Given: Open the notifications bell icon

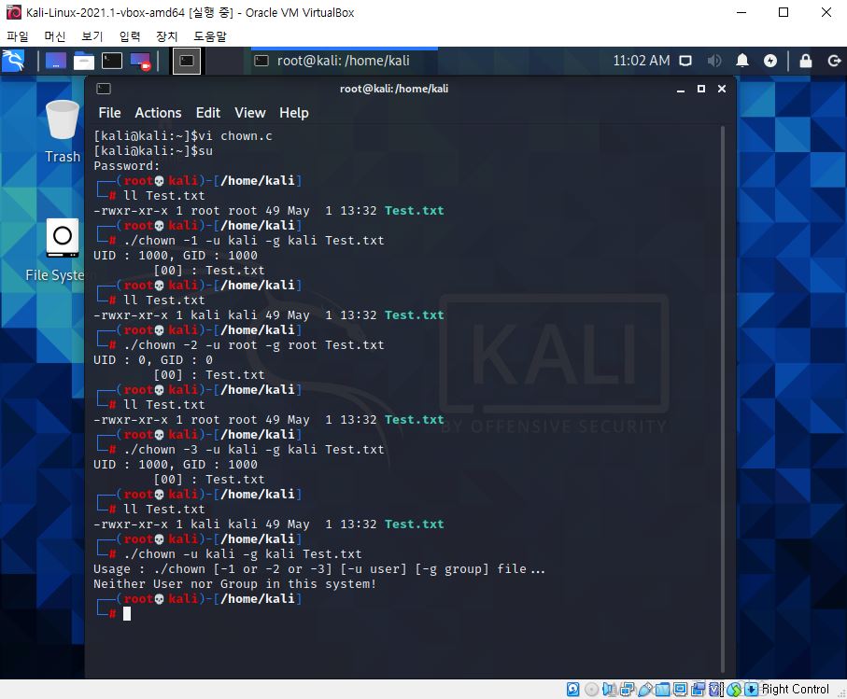Looking at the screenshot, I should coord(742,61).
